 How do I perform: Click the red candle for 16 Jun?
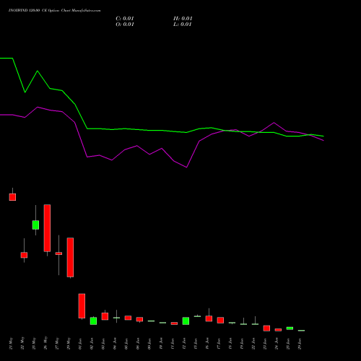pos(209,318)
